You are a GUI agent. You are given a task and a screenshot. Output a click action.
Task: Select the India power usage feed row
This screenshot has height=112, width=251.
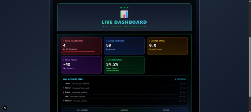(124, 92)
